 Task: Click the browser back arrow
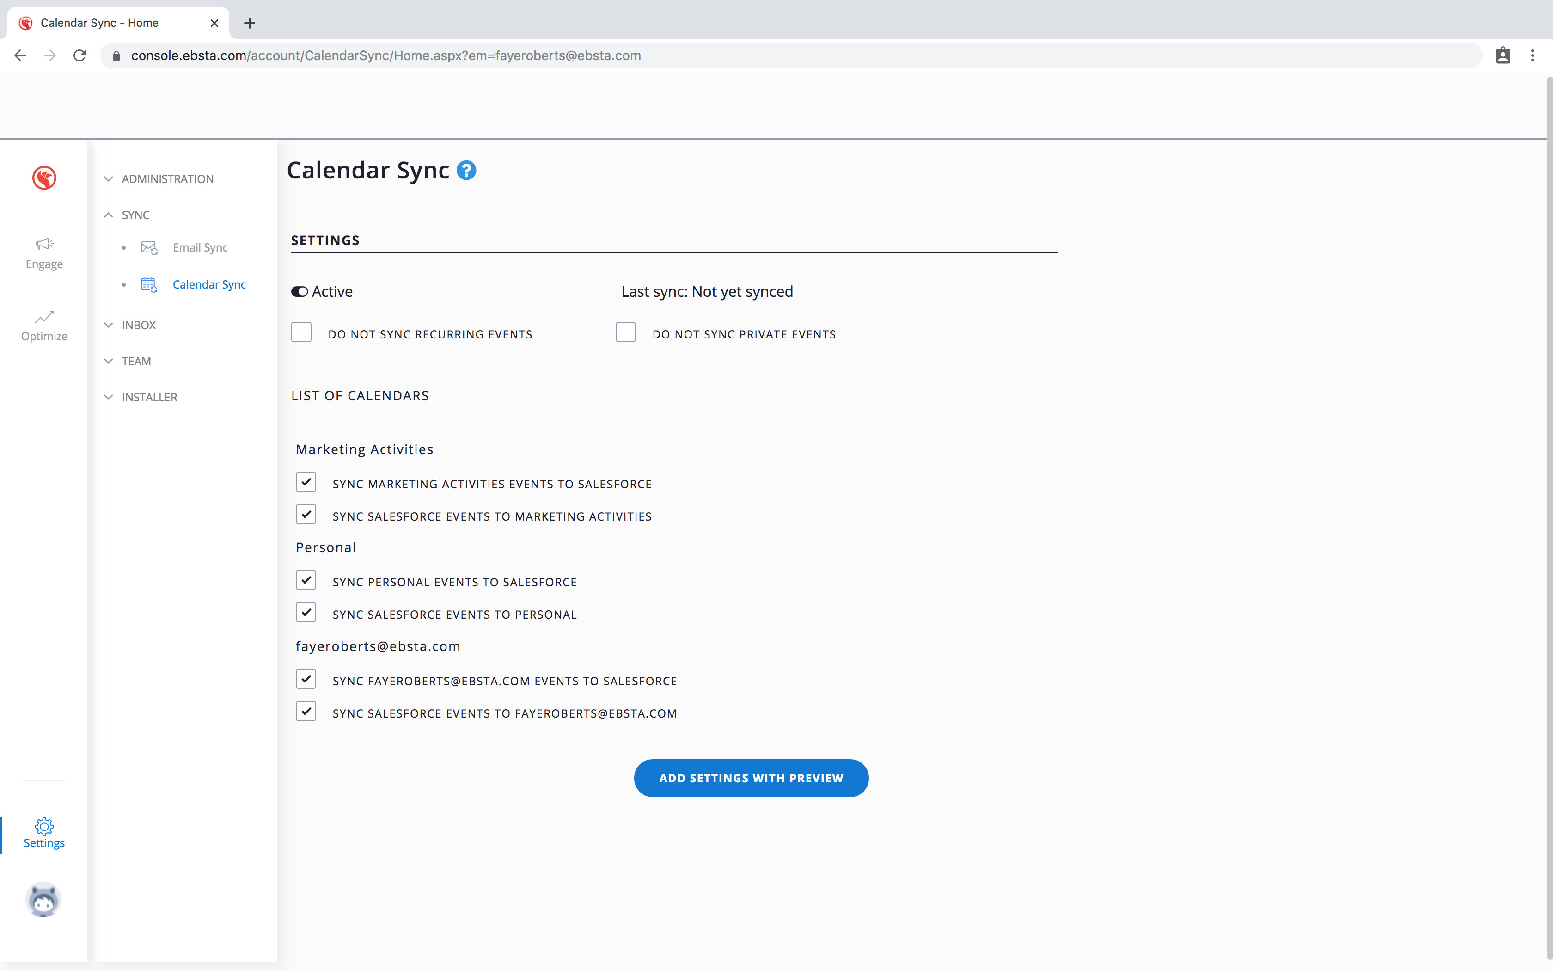click(20, 56)
